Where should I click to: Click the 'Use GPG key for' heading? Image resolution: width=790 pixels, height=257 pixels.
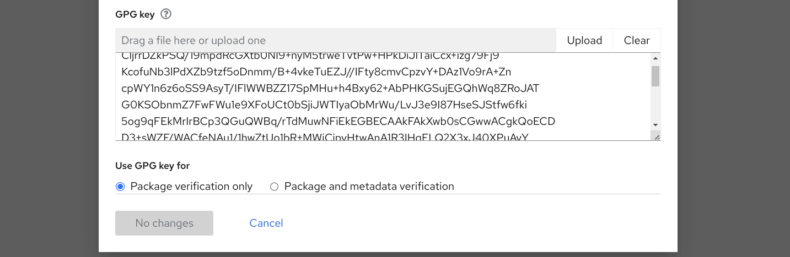coord(152,166)
